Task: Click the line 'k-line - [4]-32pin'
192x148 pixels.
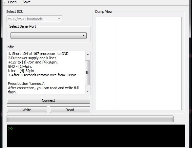Action: click(21, 71)
